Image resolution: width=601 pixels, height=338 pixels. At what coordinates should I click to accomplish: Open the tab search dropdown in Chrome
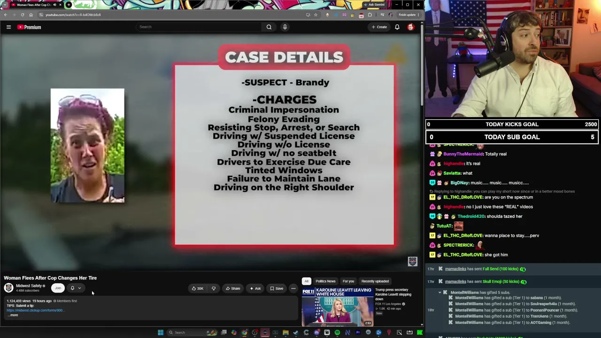tap(5, 5)
